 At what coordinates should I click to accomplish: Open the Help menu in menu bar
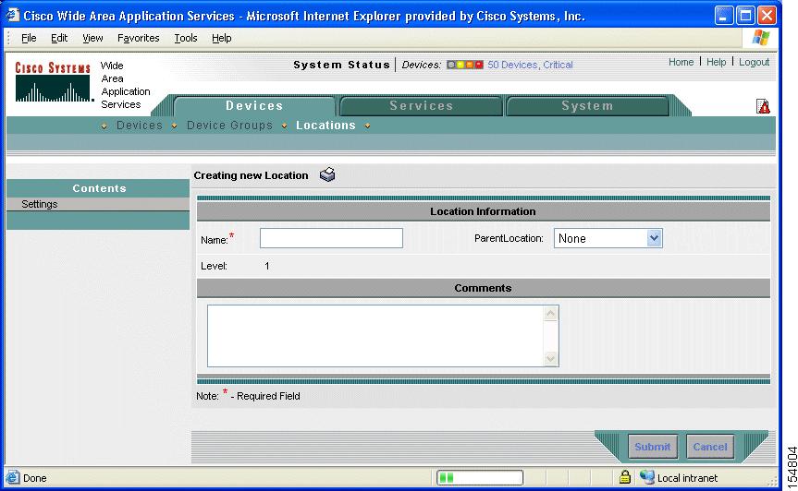221,38
